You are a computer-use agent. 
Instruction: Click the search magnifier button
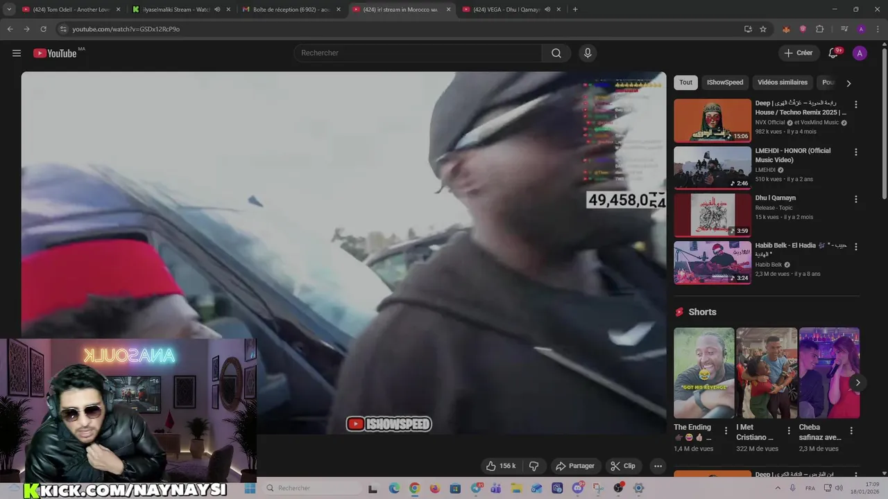tap(556, 53)
